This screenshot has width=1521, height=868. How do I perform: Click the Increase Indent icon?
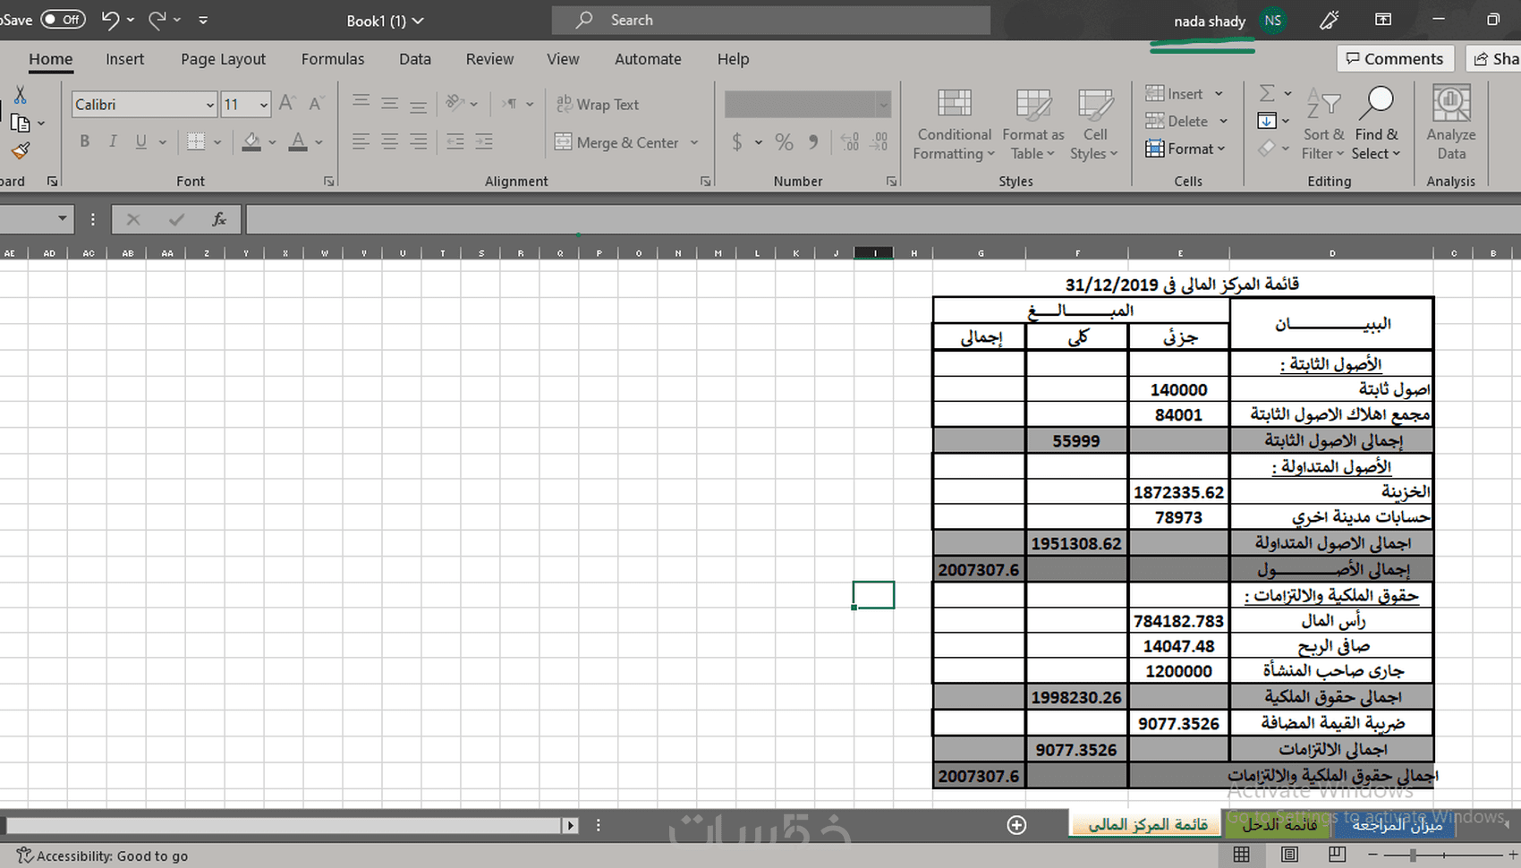484,141
